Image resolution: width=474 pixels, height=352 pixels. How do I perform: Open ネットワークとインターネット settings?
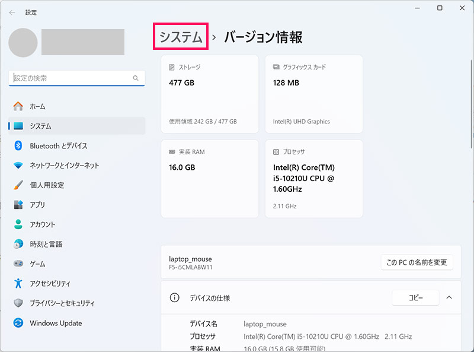[77, 166]
